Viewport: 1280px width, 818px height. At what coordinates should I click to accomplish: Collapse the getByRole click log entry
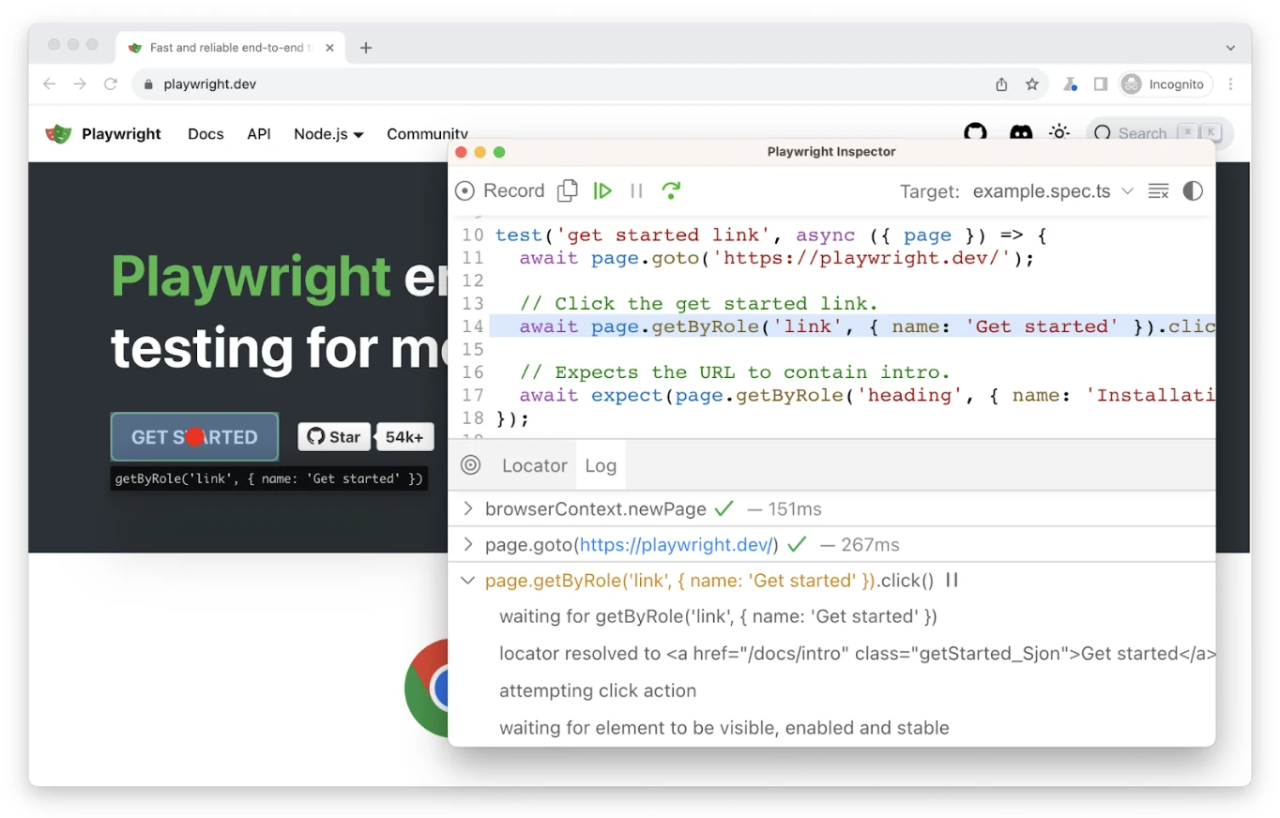[468, 581]
